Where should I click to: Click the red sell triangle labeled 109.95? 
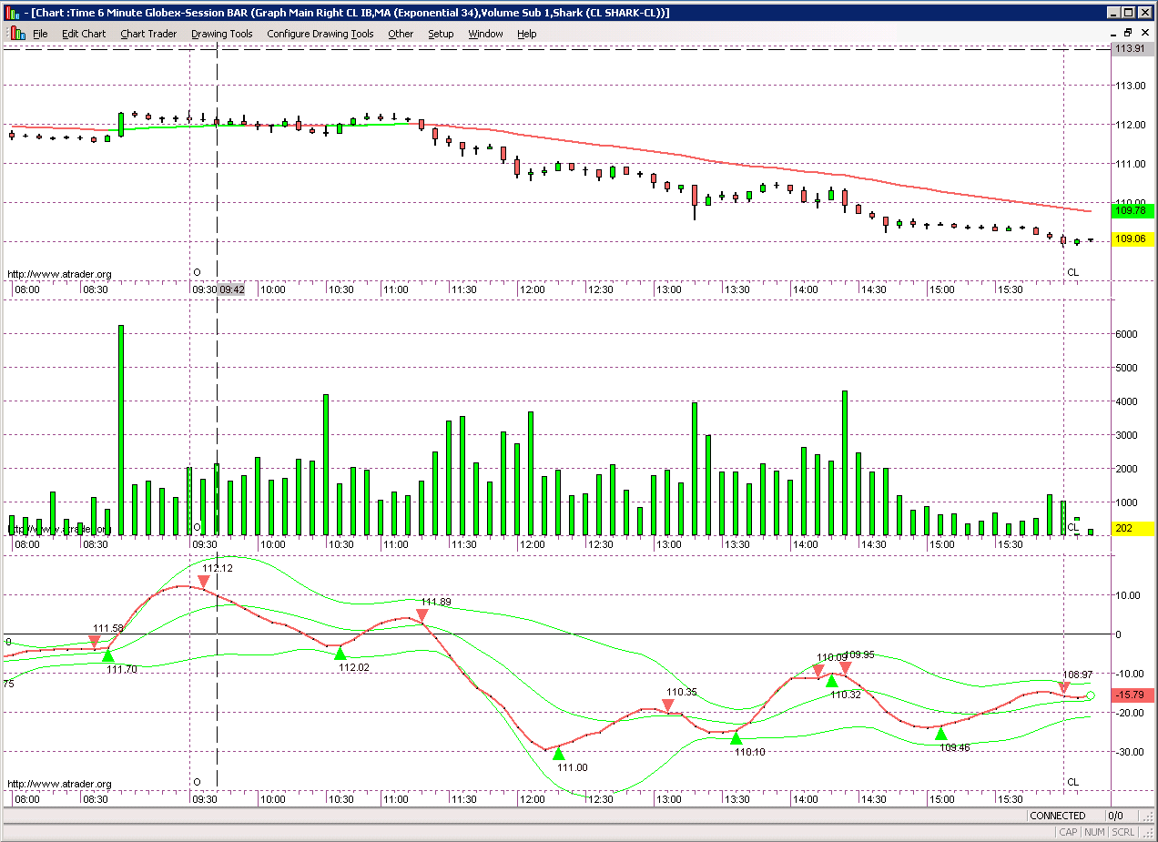846,669
